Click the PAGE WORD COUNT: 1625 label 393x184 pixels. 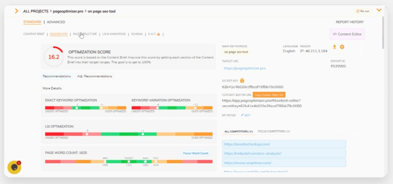click(x=66, y=153)
